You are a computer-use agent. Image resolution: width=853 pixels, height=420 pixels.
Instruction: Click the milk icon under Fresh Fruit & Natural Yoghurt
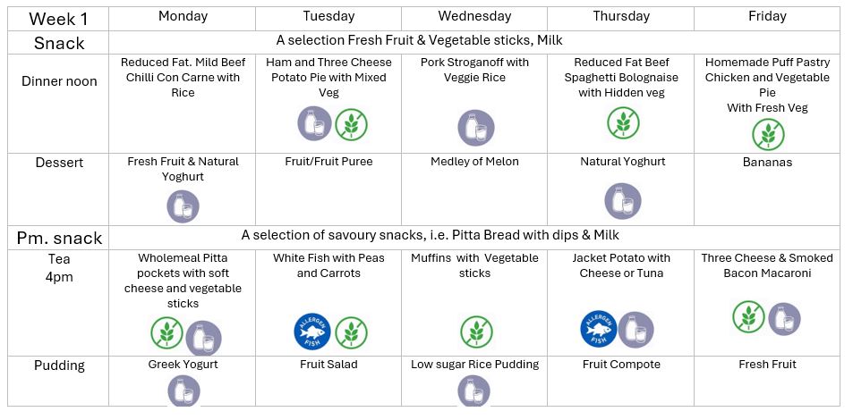coord(183,206)
